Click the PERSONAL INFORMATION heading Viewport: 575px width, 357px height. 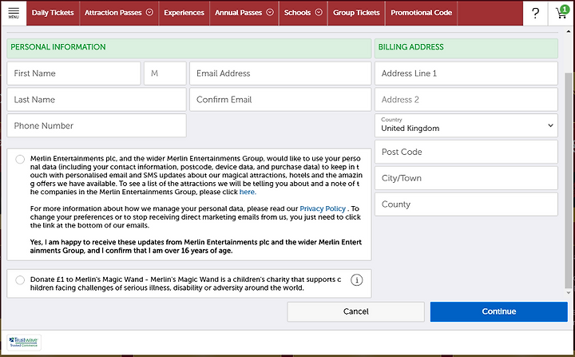[58, 47]
